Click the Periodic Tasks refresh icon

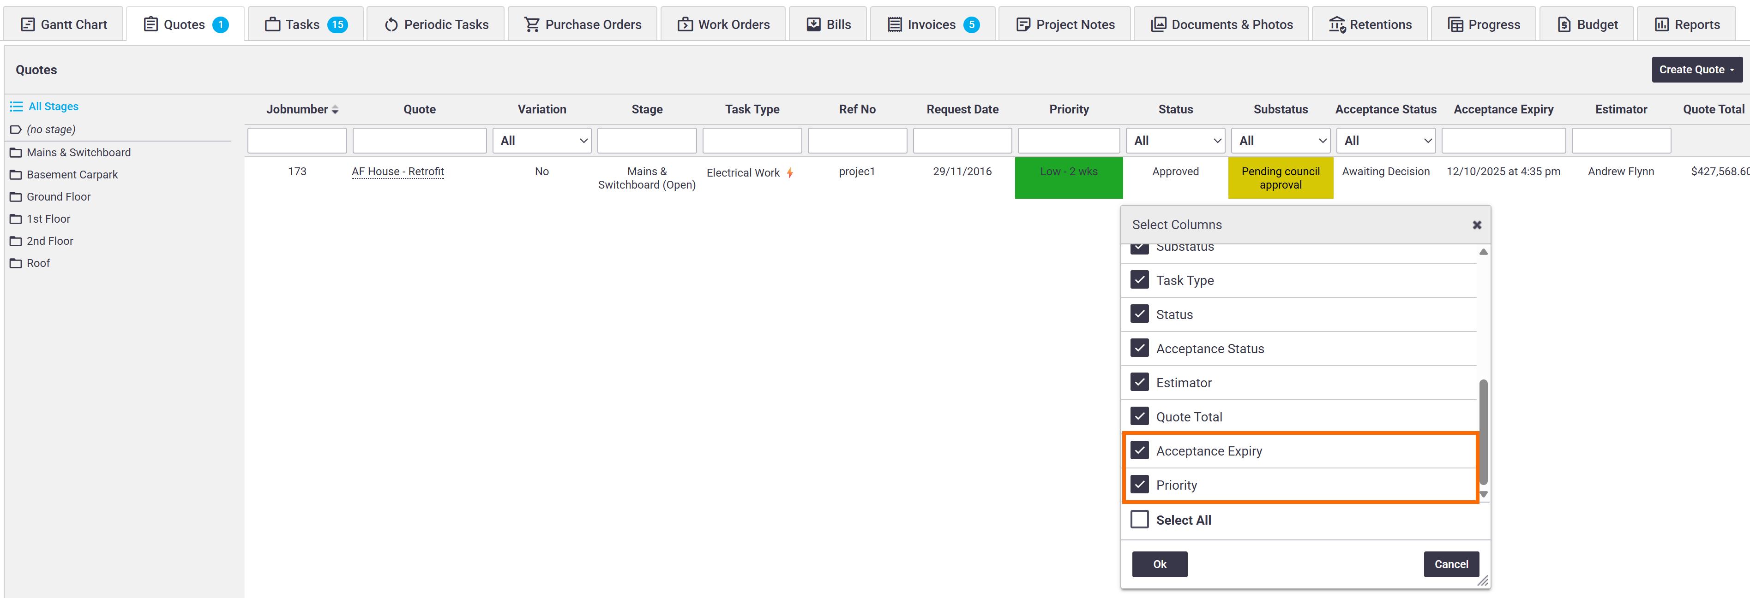click(x=391, y=24)
